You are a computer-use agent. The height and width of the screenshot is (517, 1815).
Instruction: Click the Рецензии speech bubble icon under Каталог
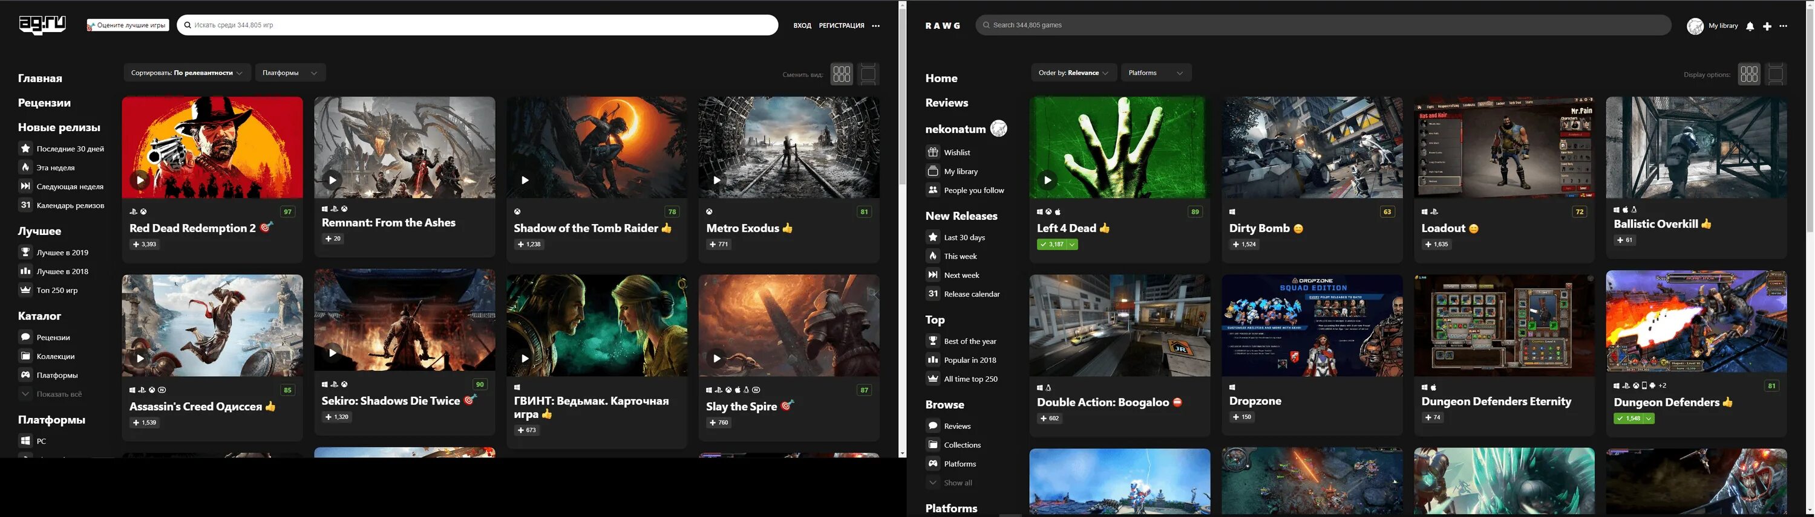[25, 337]
